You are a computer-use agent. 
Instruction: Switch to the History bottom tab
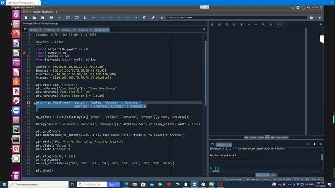pyautogui.click(x=274, y=175)
